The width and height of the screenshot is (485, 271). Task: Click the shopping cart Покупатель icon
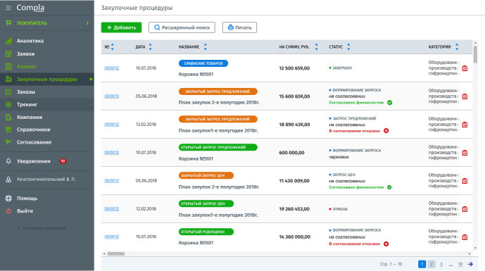point(8,23)
